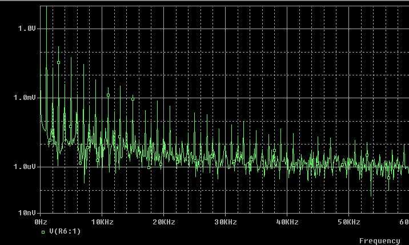Click the 1.0uV y-axis label

[x=25, y=167]
